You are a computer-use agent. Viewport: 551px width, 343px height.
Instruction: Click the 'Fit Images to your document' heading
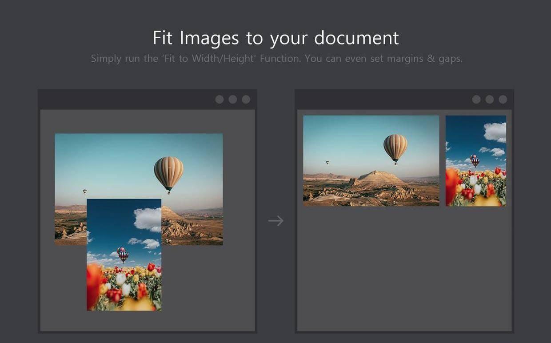tap(275, 38)
